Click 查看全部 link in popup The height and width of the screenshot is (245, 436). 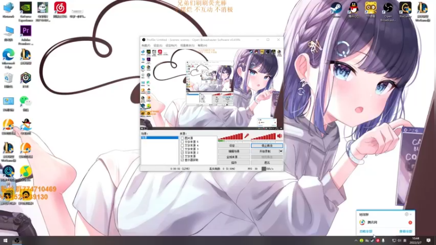[405, 231]
